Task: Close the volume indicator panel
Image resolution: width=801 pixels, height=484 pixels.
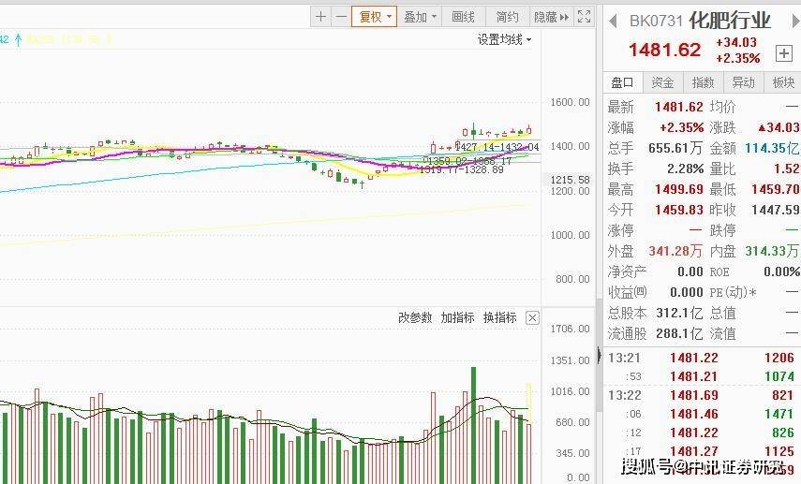Action: click(532, 318)
